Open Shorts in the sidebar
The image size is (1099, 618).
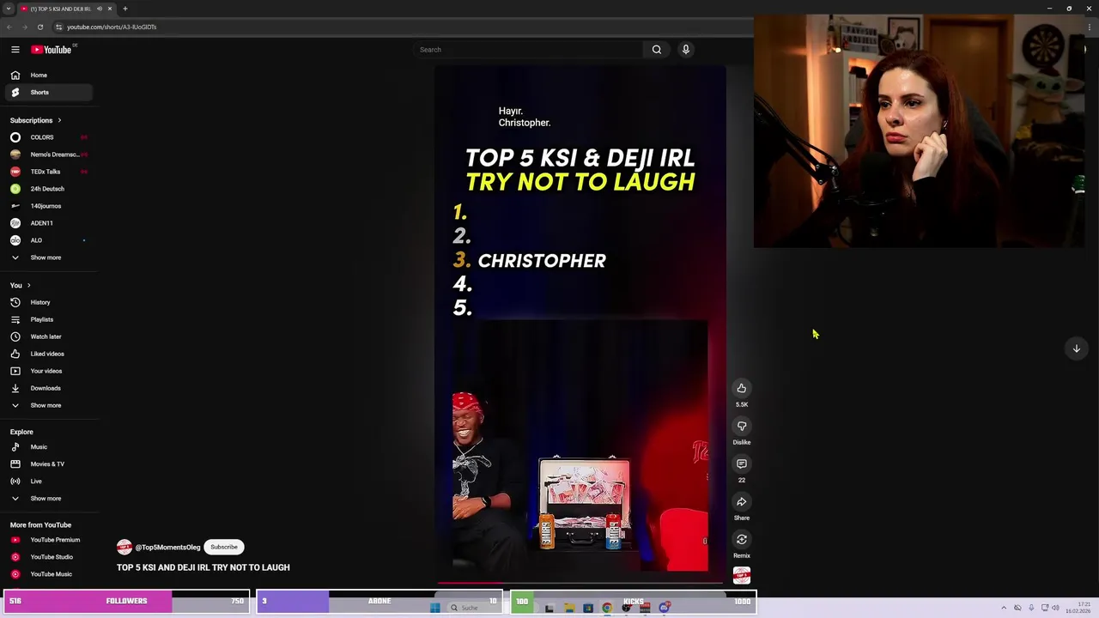tap(47, 93)
